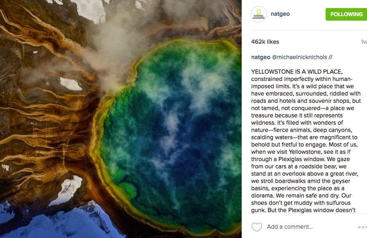Image resolution: width=367 pixels, height=238 pixels.
Task: Open the three-dot more options menu
Action: click(x=362, y=227)
